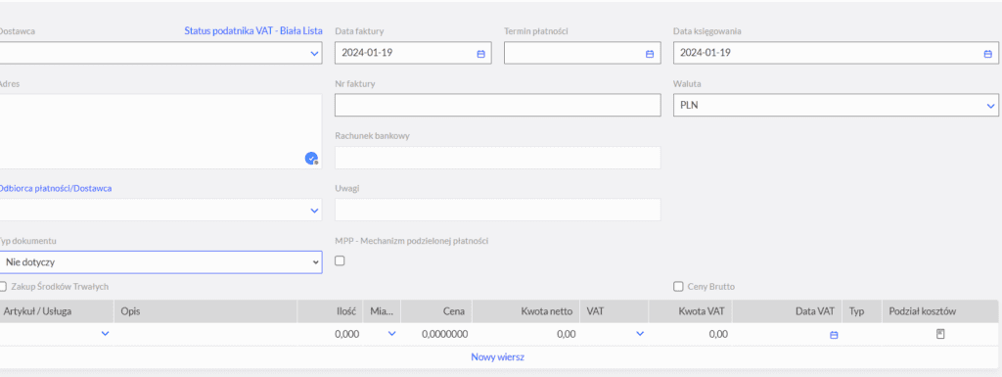
Task: Click the Artykuł / Usługa column header
Action: [57, 311]
